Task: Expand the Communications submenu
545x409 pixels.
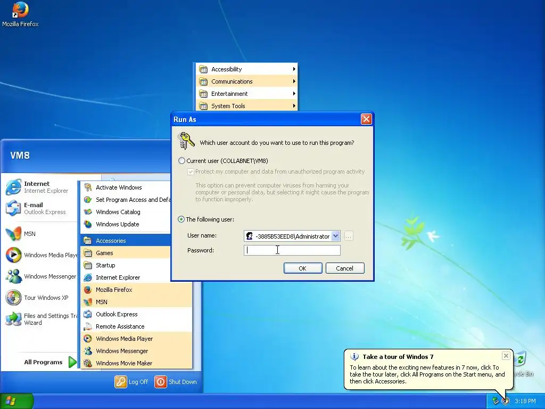Action: [x=246, y=81]
